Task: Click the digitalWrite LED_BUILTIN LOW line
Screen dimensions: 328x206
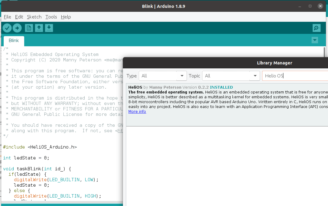Action: pyautogui.click(x=56, y=179)
